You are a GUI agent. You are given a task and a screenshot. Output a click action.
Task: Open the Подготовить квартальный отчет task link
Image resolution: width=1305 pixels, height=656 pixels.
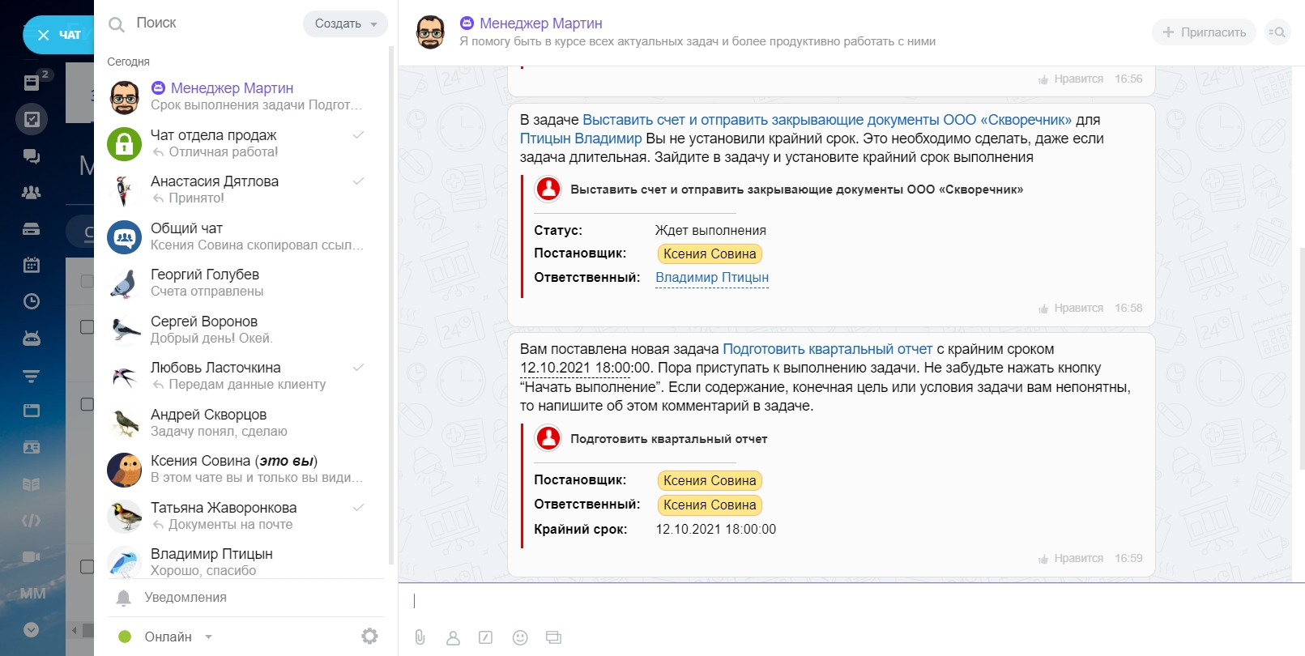[x=827, y=349]
